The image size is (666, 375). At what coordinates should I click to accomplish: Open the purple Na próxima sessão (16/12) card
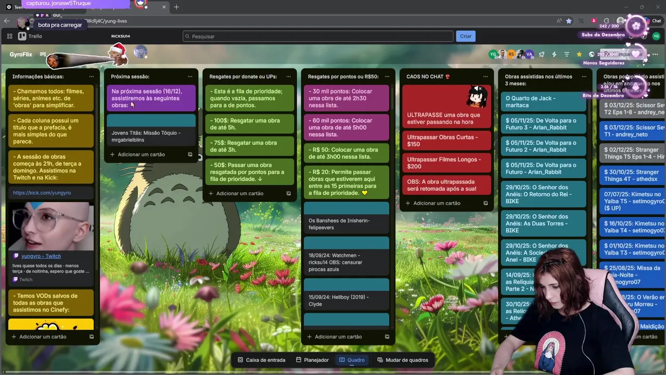click(x=151, y=98)
